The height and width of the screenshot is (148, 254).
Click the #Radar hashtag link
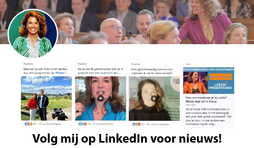[x=60, y=73]
